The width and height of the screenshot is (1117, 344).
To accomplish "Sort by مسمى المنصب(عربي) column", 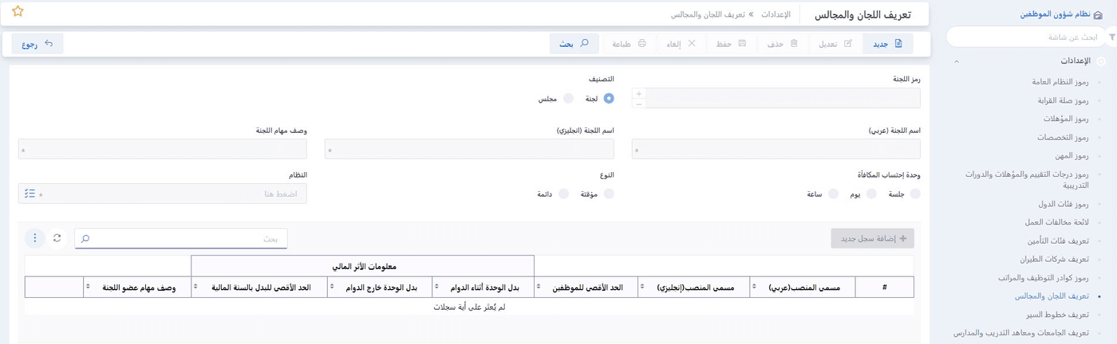I will point(803,287).
